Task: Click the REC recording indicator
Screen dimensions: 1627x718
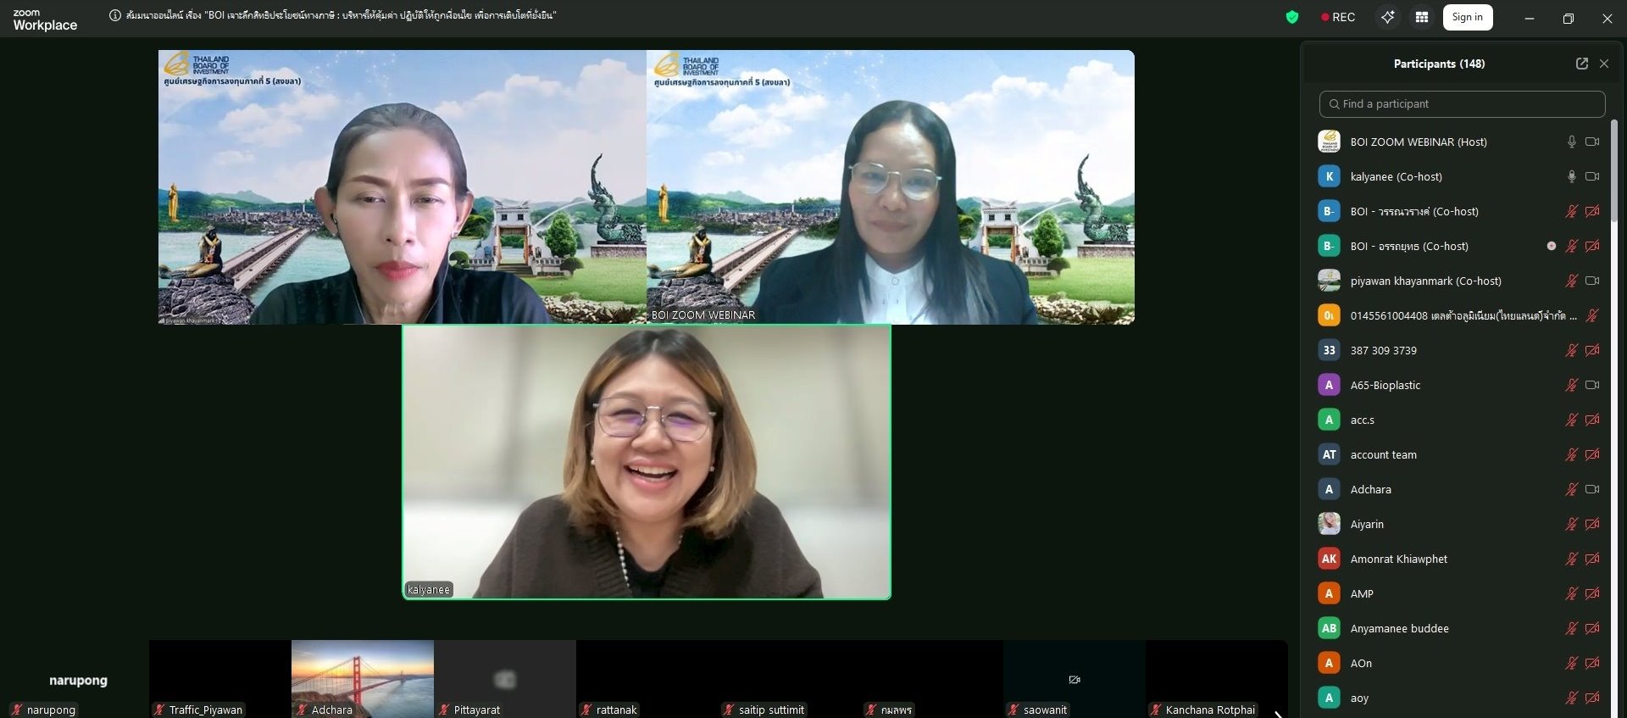Action: coord(1338,17)
